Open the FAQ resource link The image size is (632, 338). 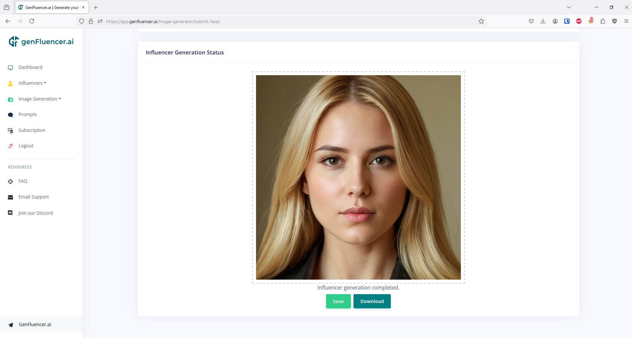[x=23, y=181]
